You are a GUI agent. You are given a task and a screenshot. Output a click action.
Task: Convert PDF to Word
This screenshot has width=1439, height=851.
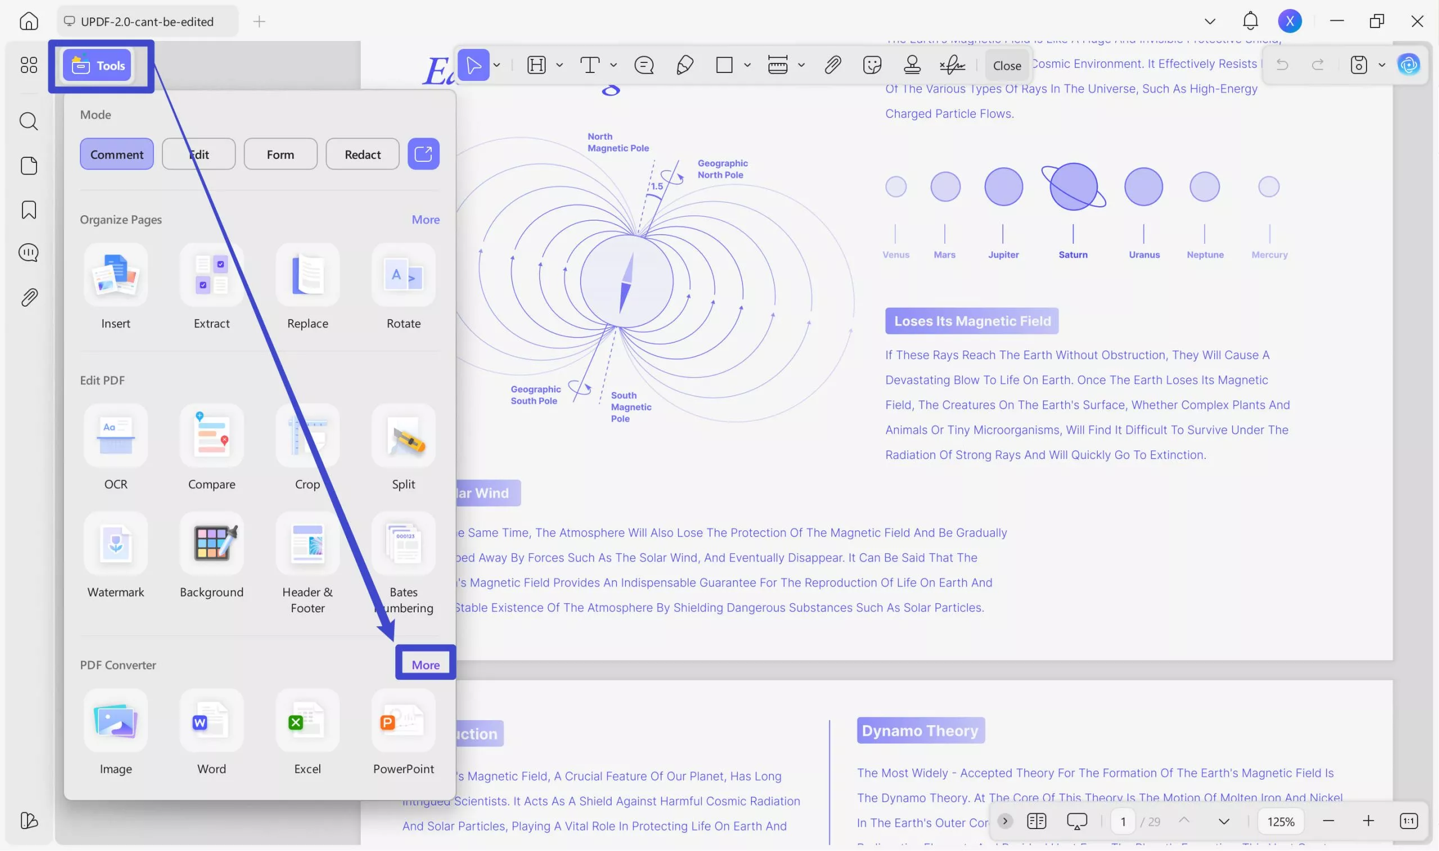(x=212, y=732)
